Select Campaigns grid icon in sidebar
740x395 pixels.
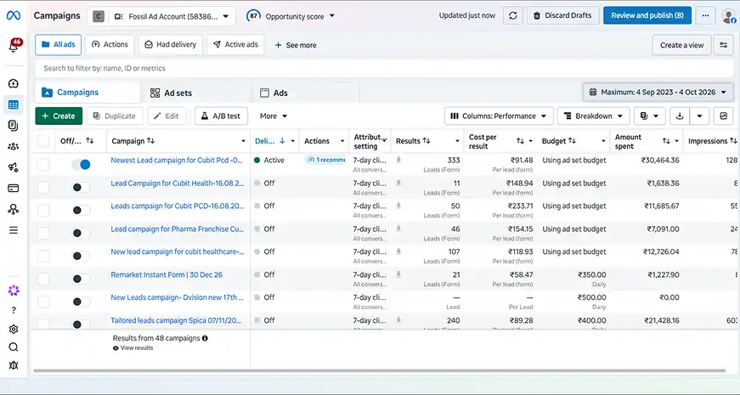[14, 104]
